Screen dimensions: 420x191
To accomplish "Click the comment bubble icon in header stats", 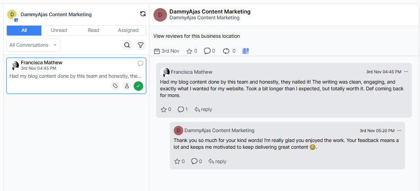I will click(207, 51).
